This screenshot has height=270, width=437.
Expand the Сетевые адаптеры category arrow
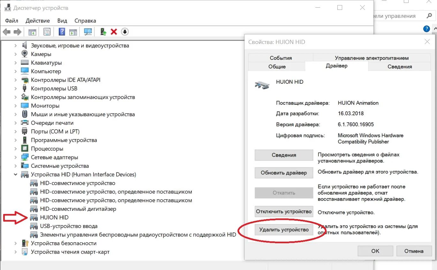[15, 157]
